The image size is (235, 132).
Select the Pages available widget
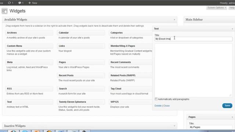click(81, 62)
